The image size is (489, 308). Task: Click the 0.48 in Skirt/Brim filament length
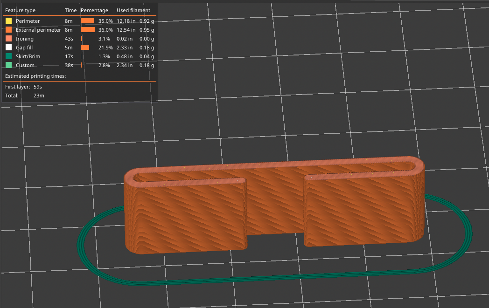pos(125,56)
